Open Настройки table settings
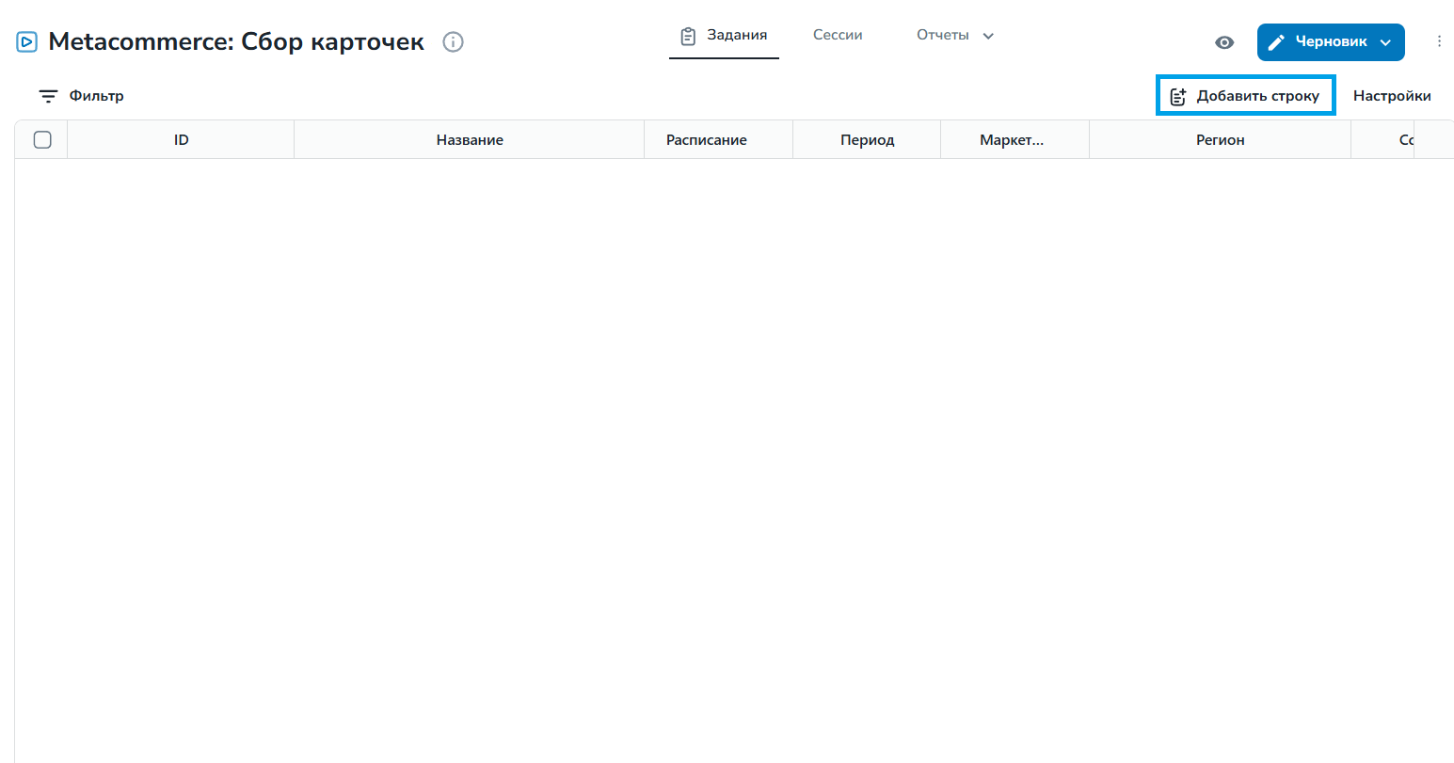 pos(1392,96)
